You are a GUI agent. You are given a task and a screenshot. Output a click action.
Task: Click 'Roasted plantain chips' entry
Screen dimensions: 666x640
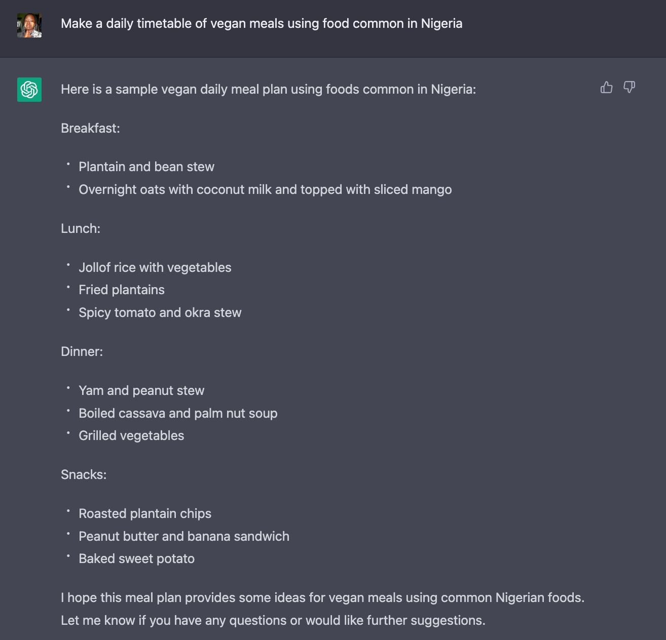[x=145, y=513]
